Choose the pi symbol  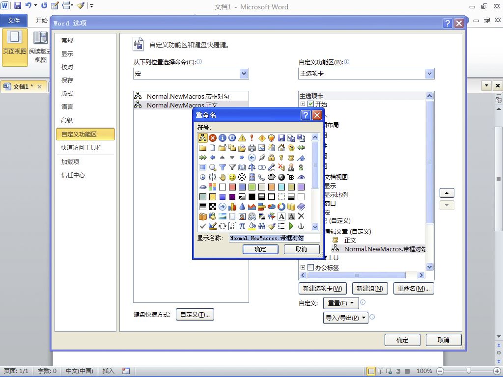click(242, 226)
